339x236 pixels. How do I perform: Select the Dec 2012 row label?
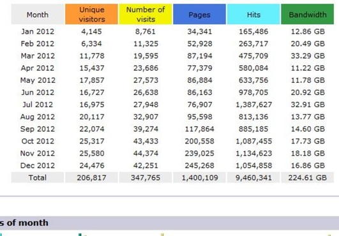(x=38, y=166)
